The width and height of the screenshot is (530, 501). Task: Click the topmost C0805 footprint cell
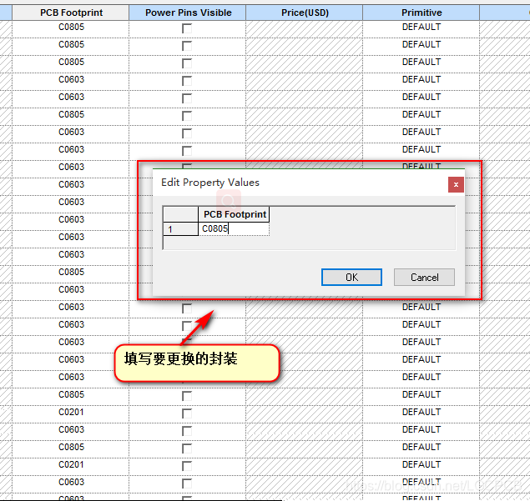coord(71,28)
